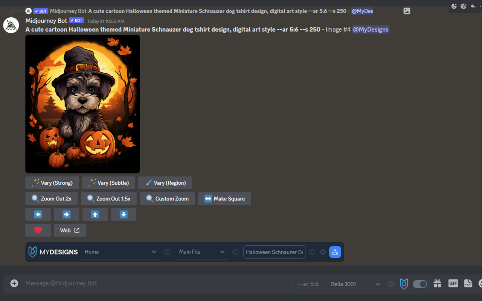Click Vary (Subtle) button
The image size is (482, 301).
pyautogui.click(x=108, y=183)
